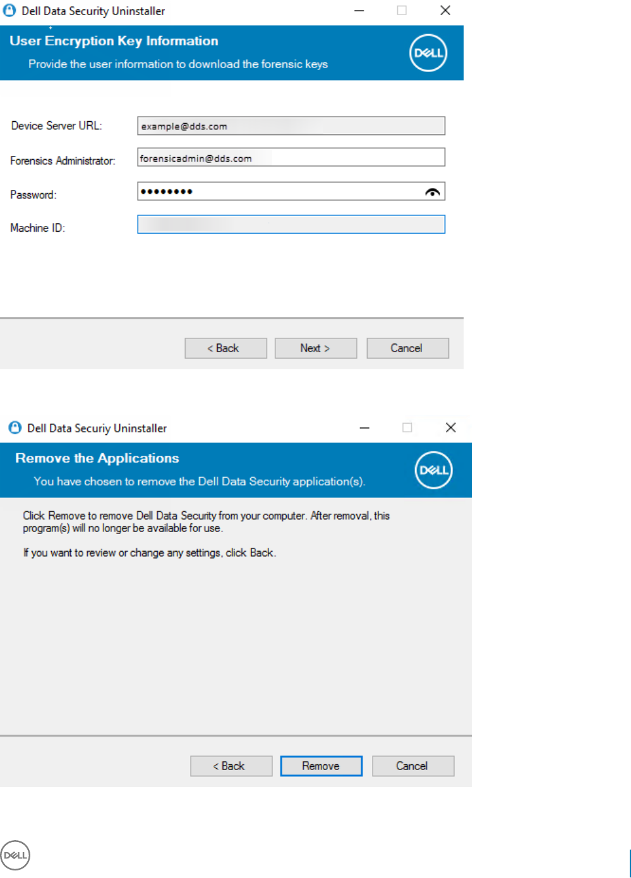Click the 'If you want to review' sentence
The height and width of the screenshot is (878, 631).
150,553
